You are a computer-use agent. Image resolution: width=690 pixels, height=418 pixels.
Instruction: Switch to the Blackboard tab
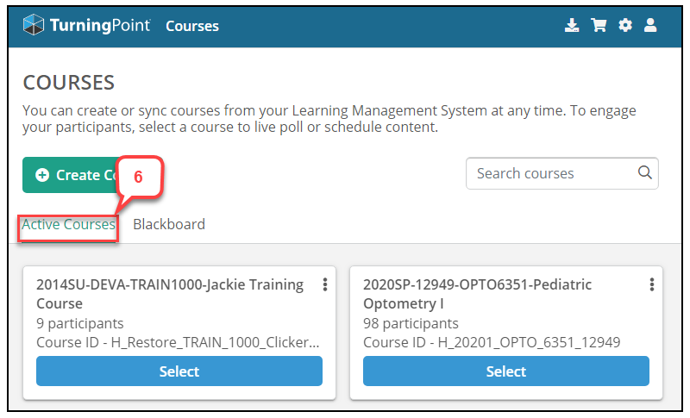coord(169,225)
